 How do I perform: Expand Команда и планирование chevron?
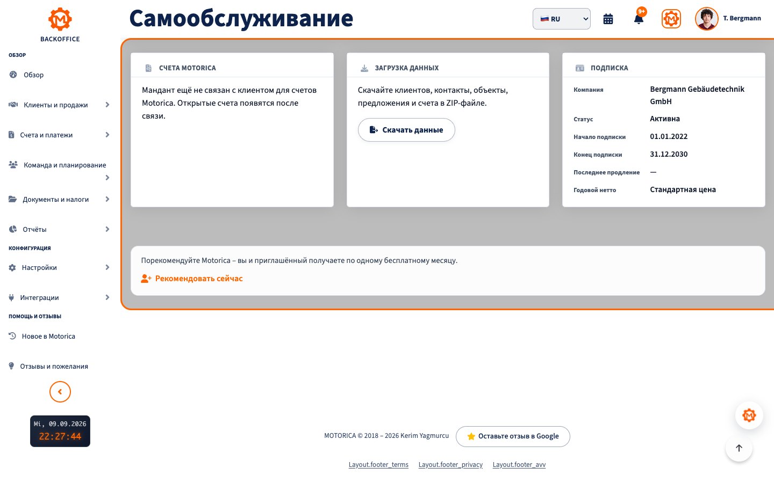107,178
